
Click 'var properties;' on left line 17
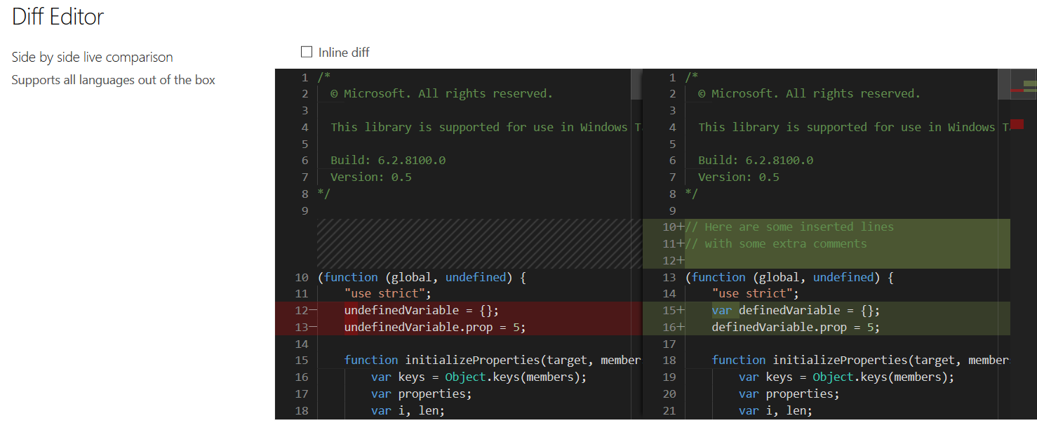422,394
